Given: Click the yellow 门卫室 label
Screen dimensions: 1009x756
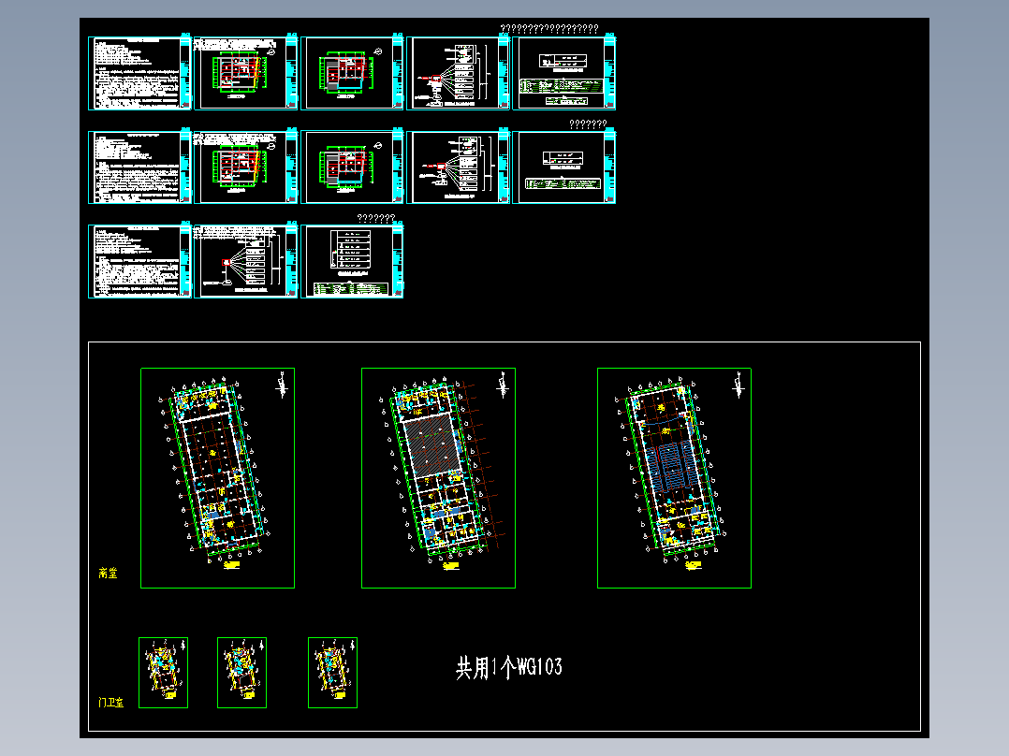Looking at the screenshot, I should [x=110, y=703].
